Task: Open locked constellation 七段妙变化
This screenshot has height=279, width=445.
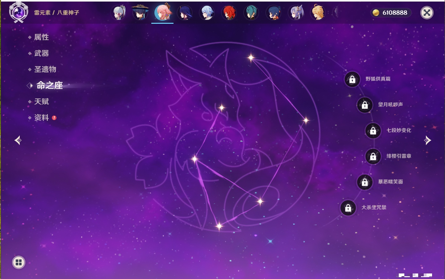Action: [373, 131]
